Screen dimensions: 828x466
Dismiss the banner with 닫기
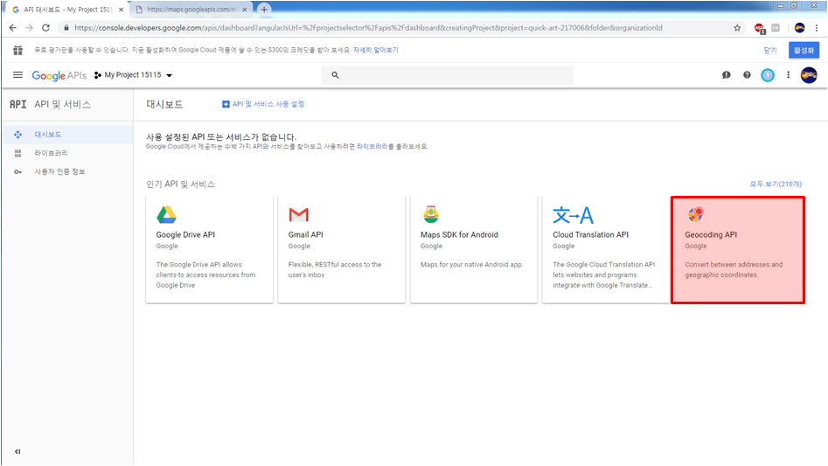(770, 50)
